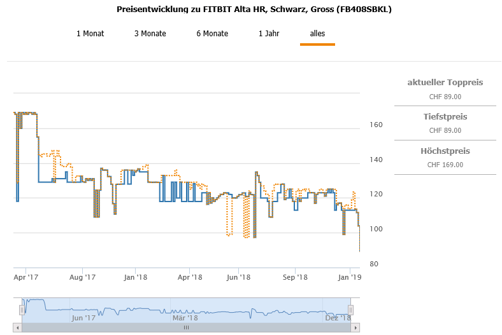Click the Sep '18 x-axis label

pos(295,277)
